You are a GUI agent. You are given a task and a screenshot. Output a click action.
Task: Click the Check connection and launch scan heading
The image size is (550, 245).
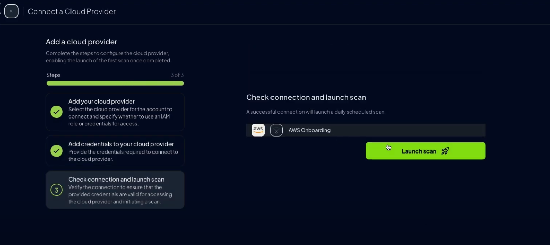pos(306,97)
